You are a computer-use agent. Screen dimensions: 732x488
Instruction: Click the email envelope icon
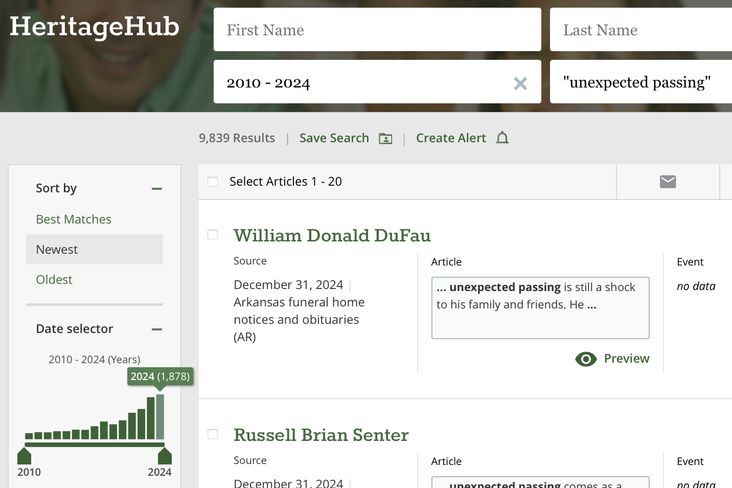tap(668, 182)
